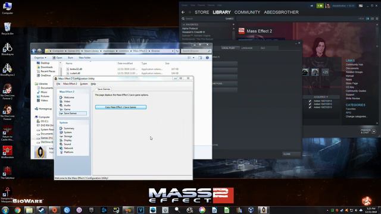Image resolution: width=381 pixels, height=214 pixels.
Task: Click Steam icon in taskbar
Action: (42, 210)
